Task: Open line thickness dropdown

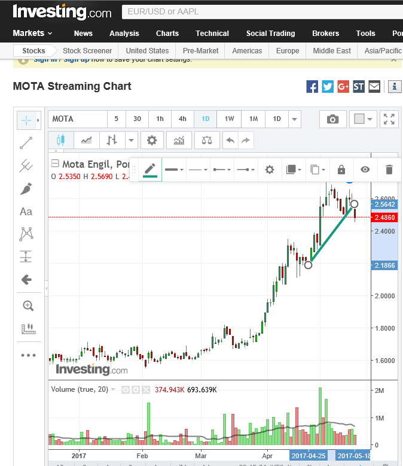Action: pos(174,170)
